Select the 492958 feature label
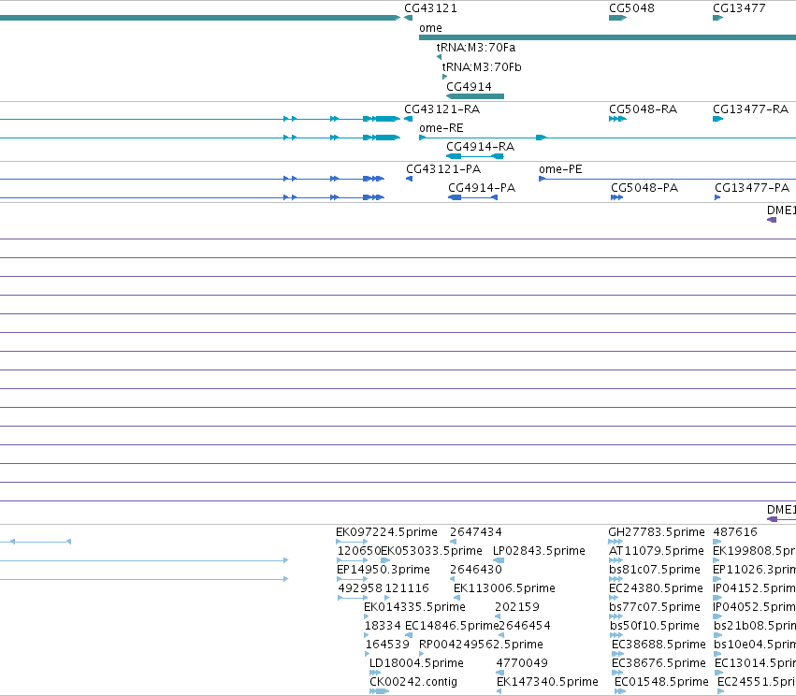The image size is (796, 696). pos(360,588)
